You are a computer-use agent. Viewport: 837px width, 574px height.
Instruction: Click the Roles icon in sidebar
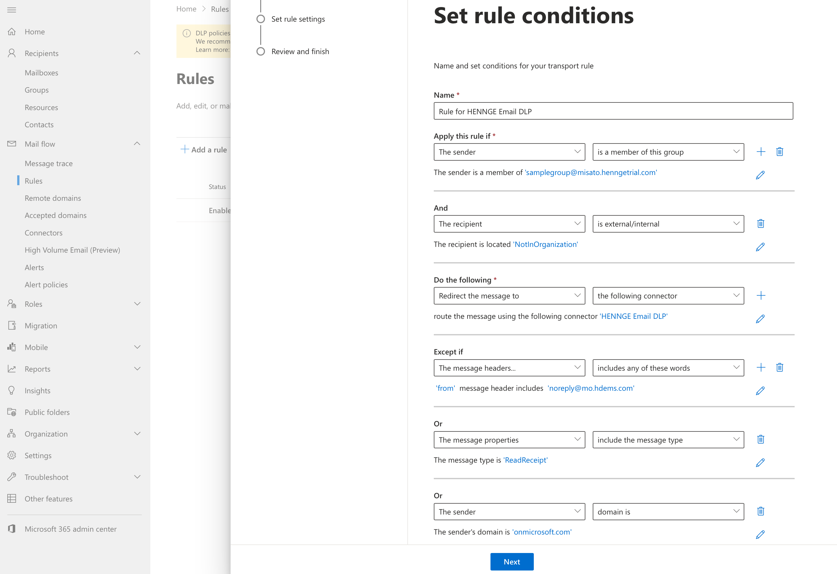[x=11, y=304]
